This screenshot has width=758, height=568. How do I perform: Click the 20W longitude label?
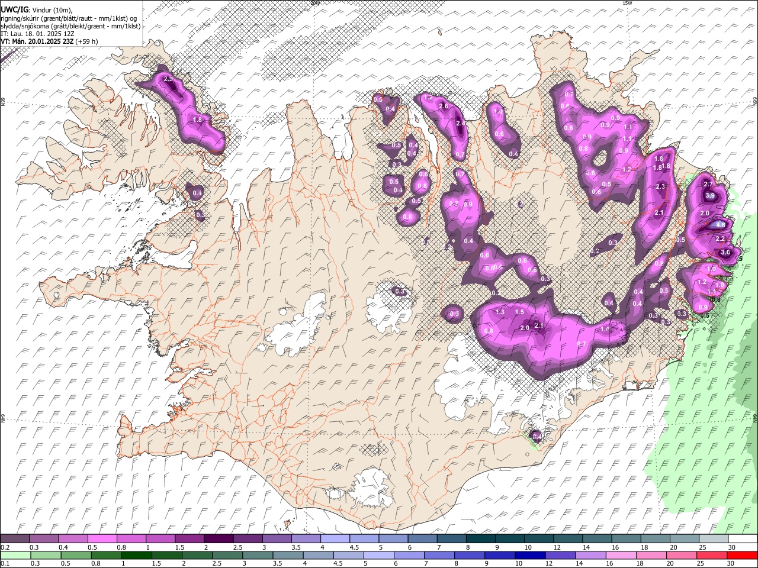(x=314, y=3)
